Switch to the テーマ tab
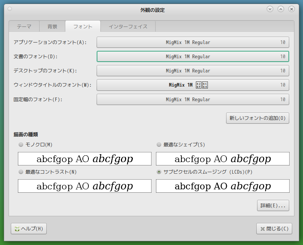Viewport: 303px width, 245px height. click(x=24, y=26)
